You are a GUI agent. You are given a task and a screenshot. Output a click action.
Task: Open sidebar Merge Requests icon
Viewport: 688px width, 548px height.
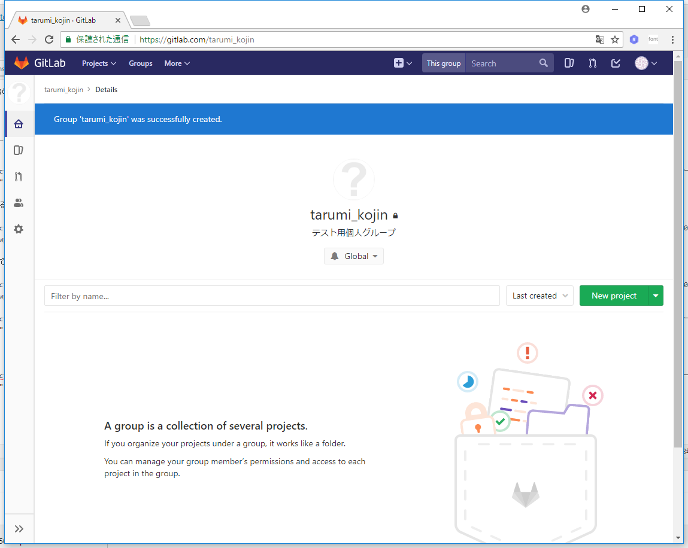click(19, 176)
